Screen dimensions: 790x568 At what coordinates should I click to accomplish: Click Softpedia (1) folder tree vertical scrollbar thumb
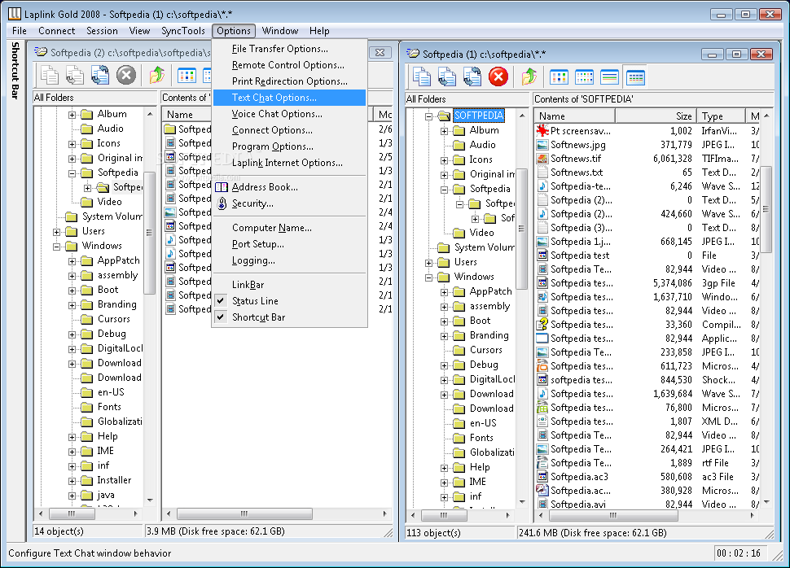[x=521, y=229]
